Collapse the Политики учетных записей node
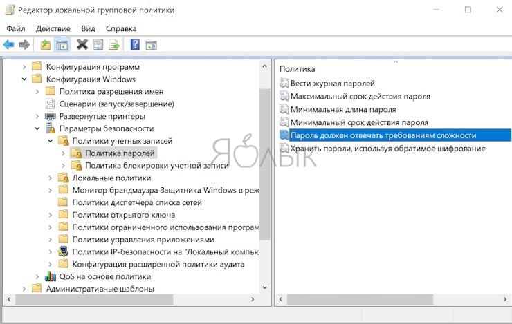 (51, 141)
